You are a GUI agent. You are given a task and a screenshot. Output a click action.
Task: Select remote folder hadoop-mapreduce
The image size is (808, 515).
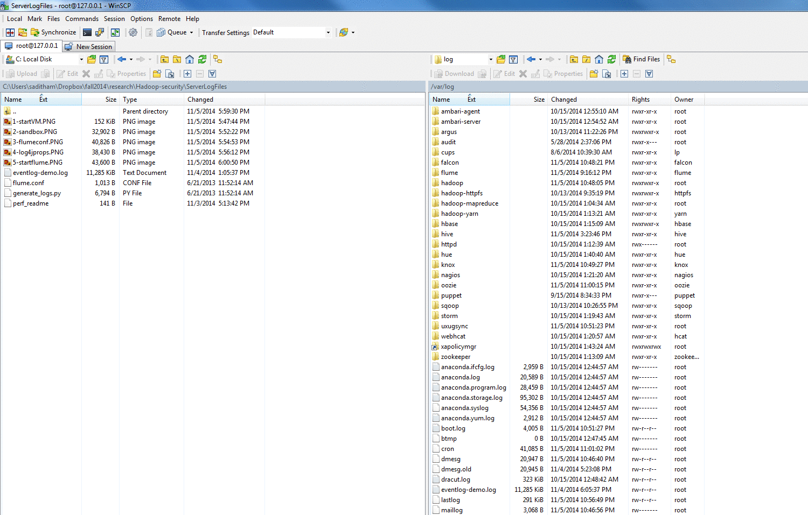(470, 203)
